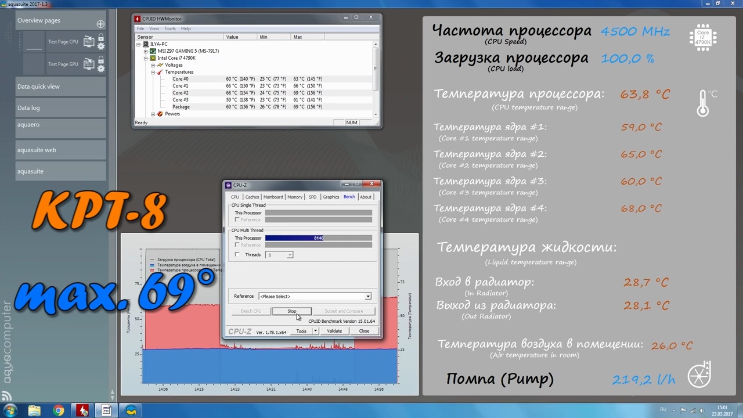This screenshot has height=418, width=743.
Task: Stop the CPU-Z benchmark
Action: (291, 311)
